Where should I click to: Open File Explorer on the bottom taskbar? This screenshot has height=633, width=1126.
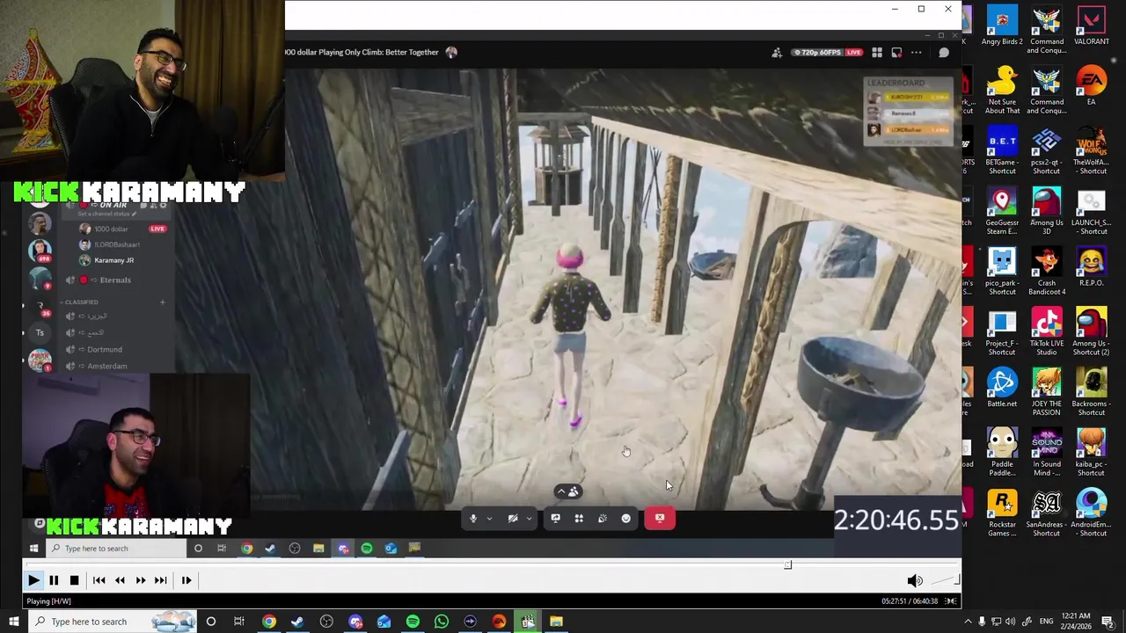pos(556,622)
